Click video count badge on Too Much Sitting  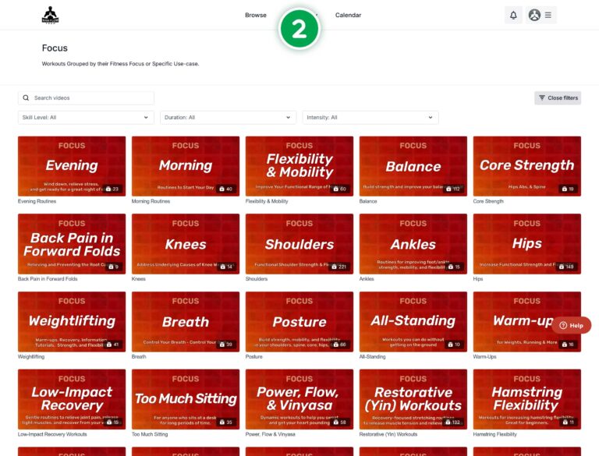click(225, 422)
